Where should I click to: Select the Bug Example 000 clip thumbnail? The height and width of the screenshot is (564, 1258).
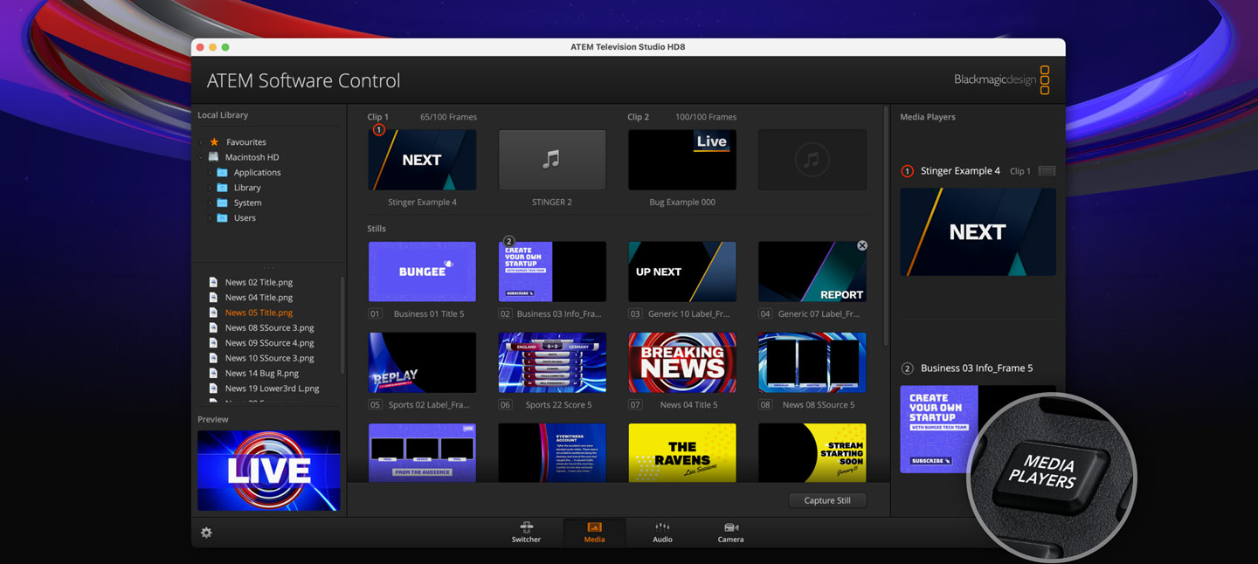point(681,160)
